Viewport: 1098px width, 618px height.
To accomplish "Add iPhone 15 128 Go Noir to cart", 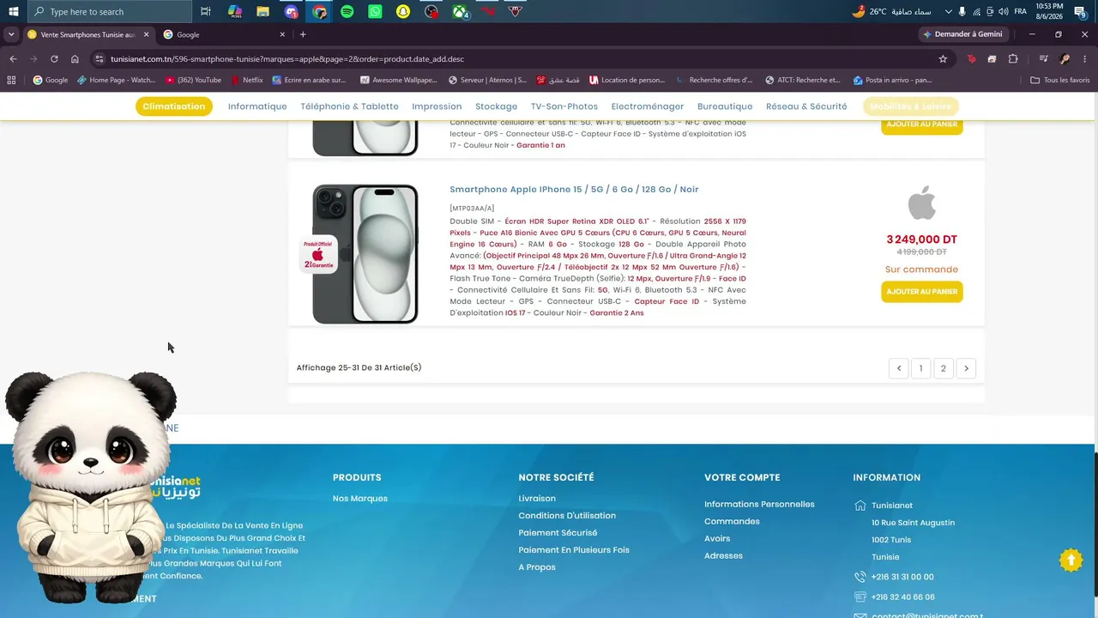I will click(922, 292).
